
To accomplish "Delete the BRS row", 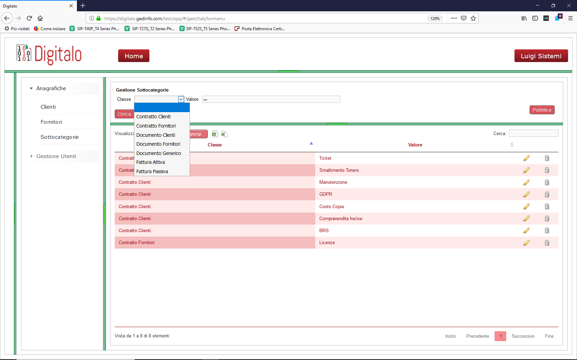I will click(x=547, y=230).
